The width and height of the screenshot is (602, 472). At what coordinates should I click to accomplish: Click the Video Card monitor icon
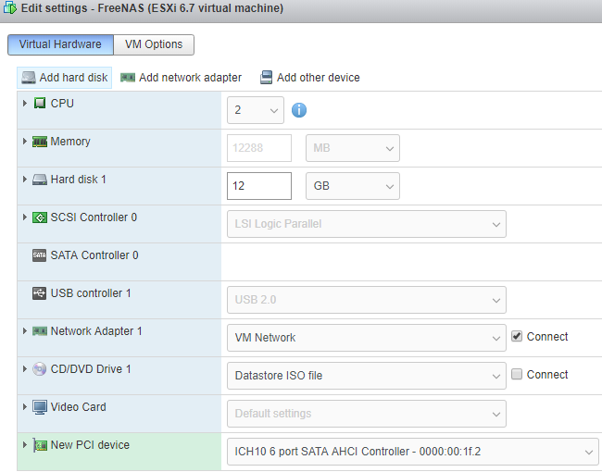tap(40, 407)
